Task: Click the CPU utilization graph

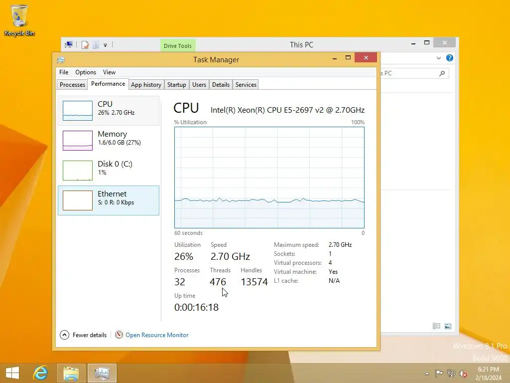Action: click(x=269, y=178)
